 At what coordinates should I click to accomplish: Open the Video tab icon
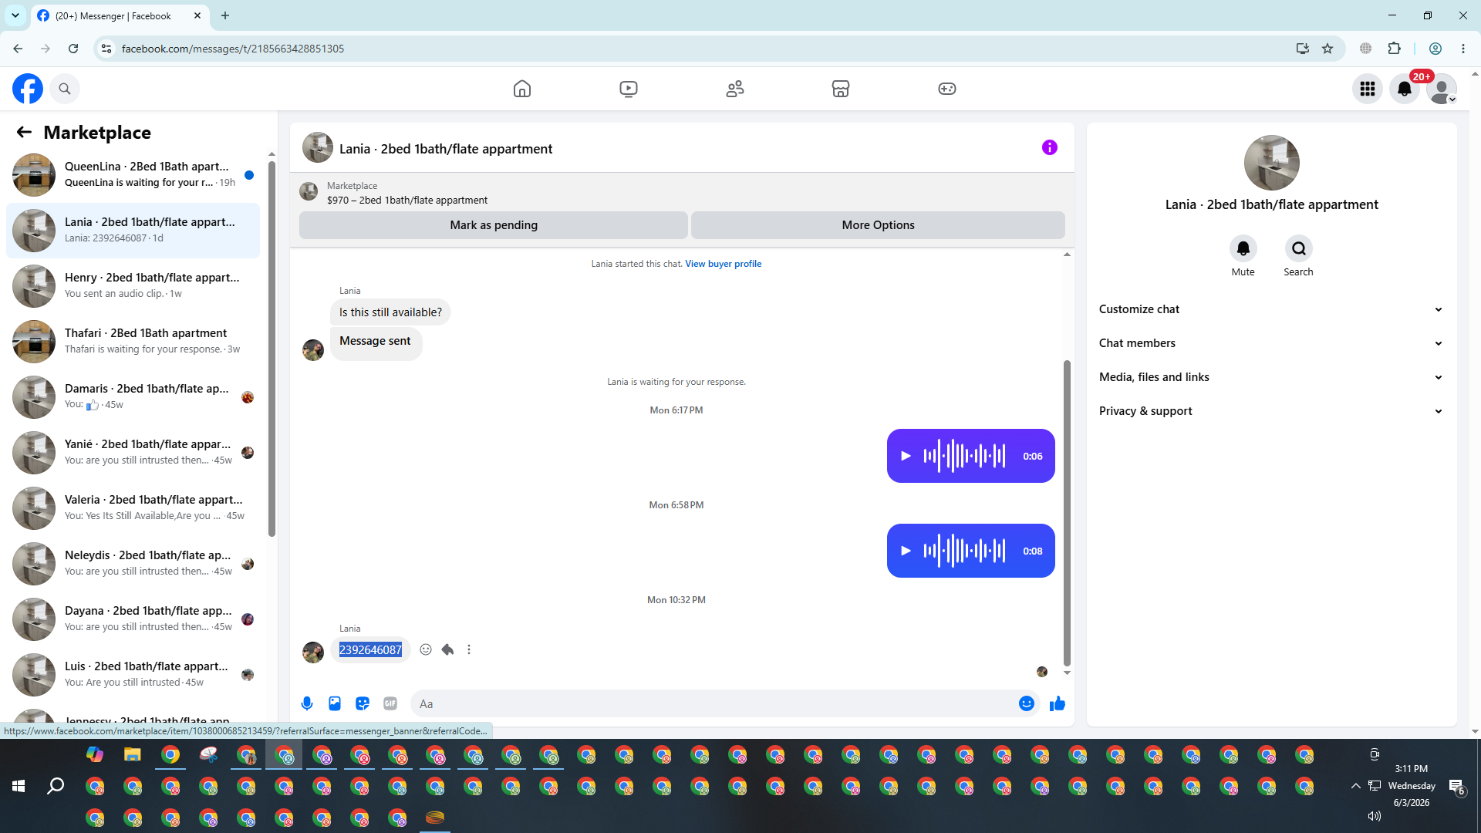[x=629, y=89]
